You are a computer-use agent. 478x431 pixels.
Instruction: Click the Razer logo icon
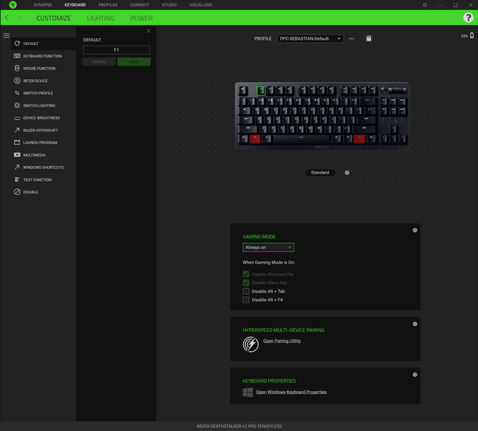click(x=13, y=4)
